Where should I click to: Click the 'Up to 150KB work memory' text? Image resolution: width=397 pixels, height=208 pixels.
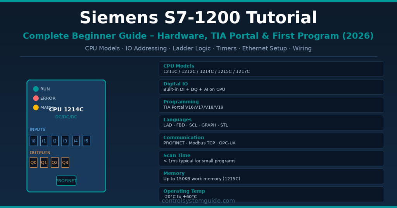[x=202, y=179]
